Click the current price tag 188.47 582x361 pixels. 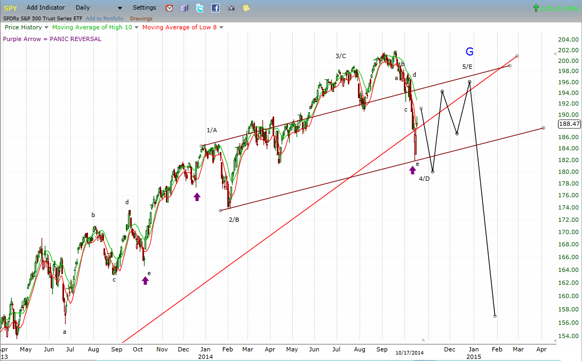tap(569, 124)
